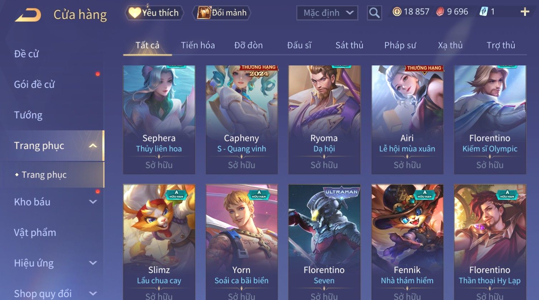The height and width of the screenshot is (300, 539).
Task: Click the Đổi mảnh chest icon
Action: (x=204, y=13)
